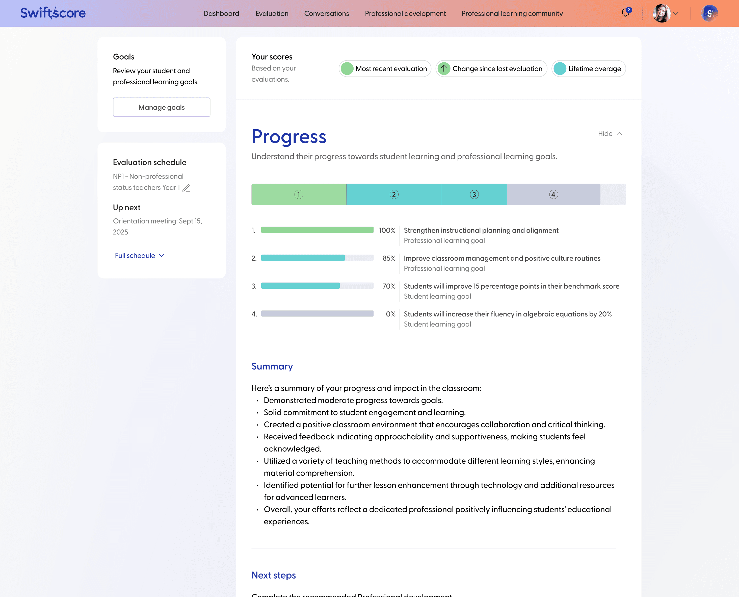Screen dimensions: 739x597
Task: Edit evaluation schedule with pencil icon
Action: [186, 188]
